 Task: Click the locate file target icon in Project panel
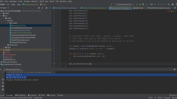click(x=39, y=8)
